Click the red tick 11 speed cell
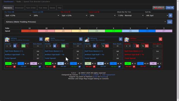 (x=30, y=31)
